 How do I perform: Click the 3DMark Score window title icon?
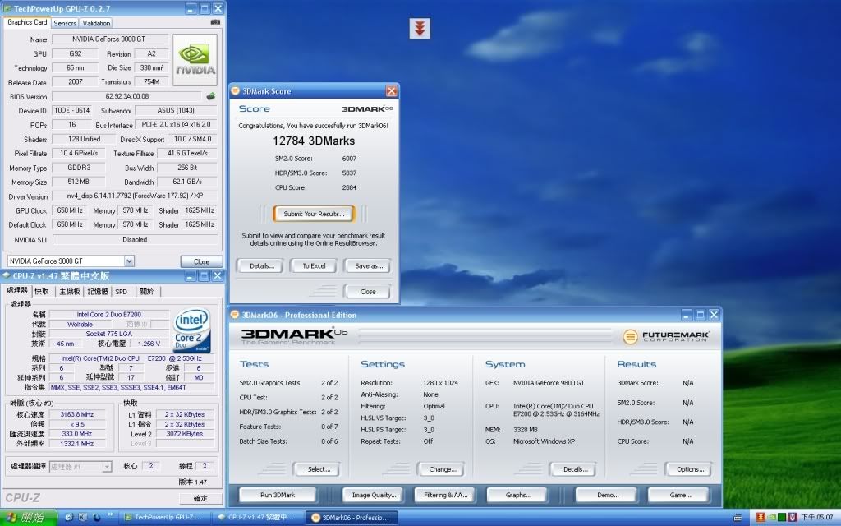[236, 91]
